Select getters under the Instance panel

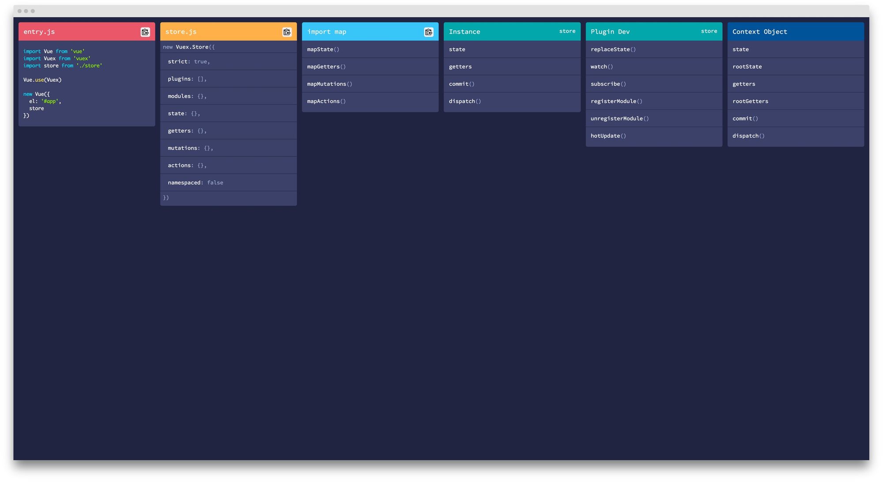460,66
